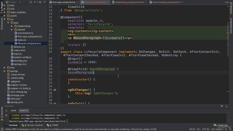Select tslint.json file
Image resolution: width=233 pixels, height=131 pixels.
point(14,99)
